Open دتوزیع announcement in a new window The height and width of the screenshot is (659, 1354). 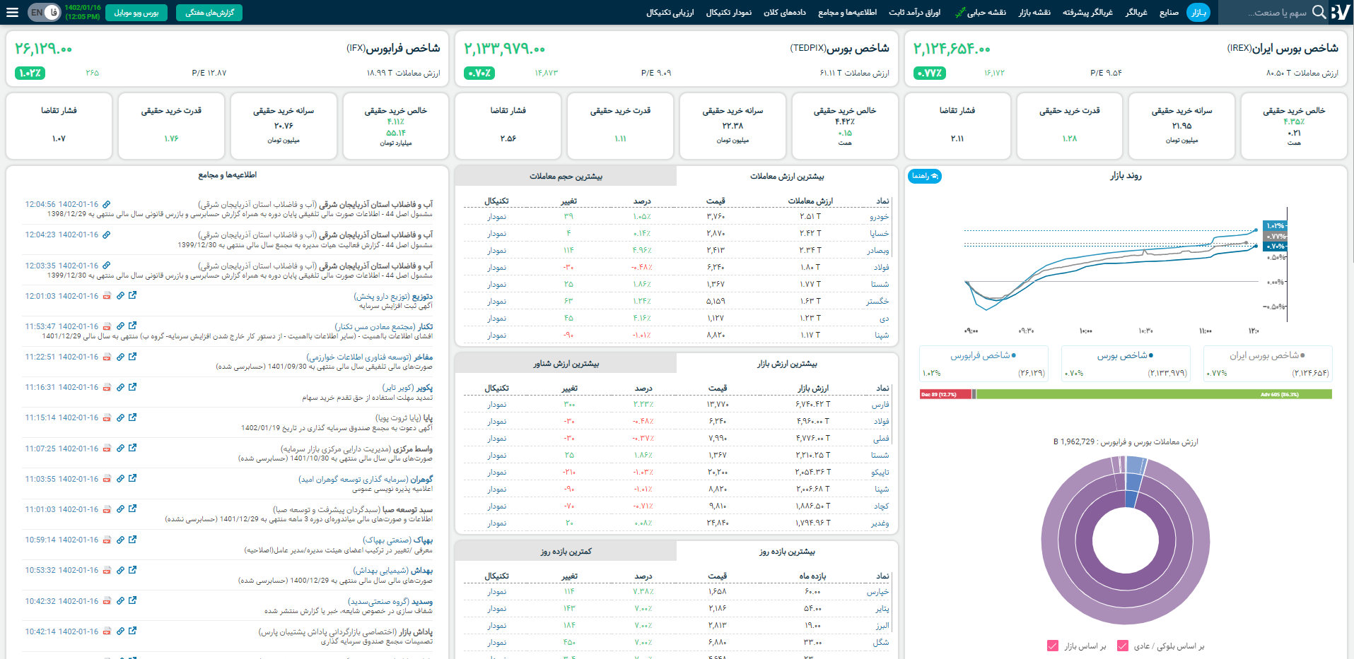coord(132,295)
